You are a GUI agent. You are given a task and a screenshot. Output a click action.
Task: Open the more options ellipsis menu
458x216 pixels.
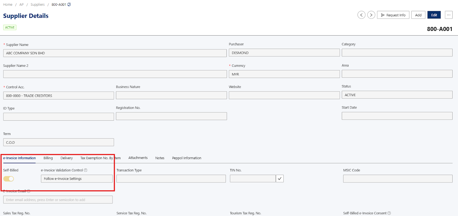click(449, 15)
